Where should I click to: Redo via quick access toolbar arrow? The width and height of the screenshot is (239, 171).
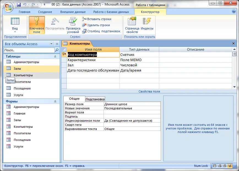33,5
